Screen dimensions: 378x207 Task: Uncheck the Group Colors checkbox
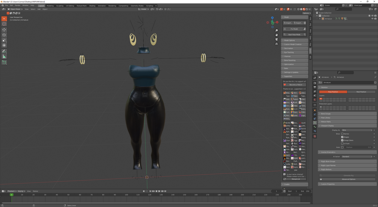click(x=342, y=140)
